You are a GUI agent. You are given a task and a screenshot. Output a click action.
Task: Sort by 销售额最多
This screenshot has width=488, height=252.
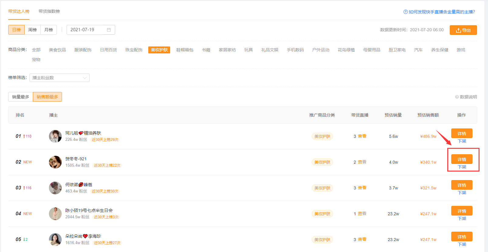pyautogui.click(x=47, y=97)
